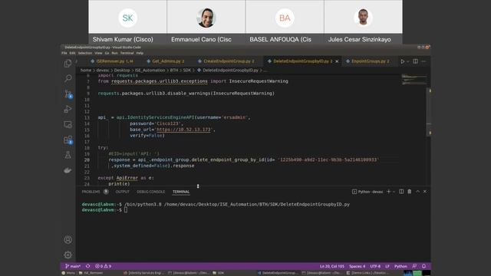Maximize panel with chevron-up icon
Image resolution: width=491 pixels, height=276 pixels.
coord(417,192)
